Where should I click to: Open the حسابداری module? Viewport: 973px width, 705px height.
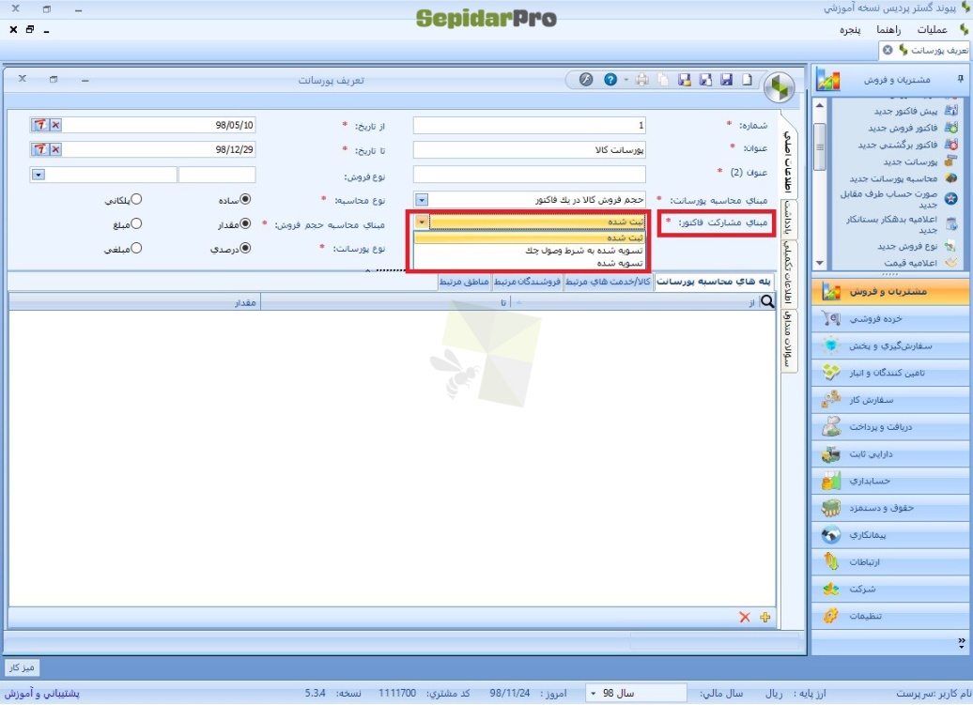click(x=891, y=482)
